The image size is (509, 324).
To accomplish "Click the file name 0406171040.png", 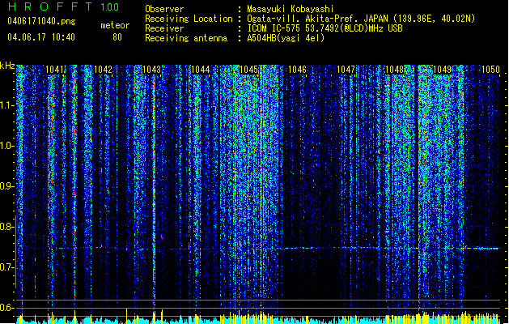I will point(41,21).
